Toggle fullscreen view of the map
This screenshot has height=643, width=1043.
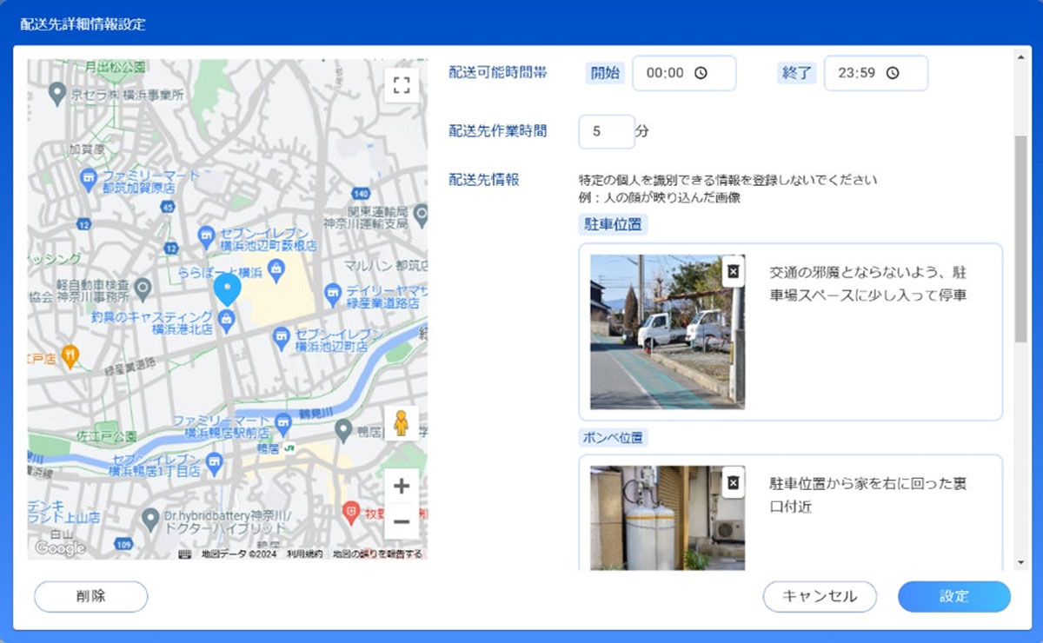pos(401,84)
